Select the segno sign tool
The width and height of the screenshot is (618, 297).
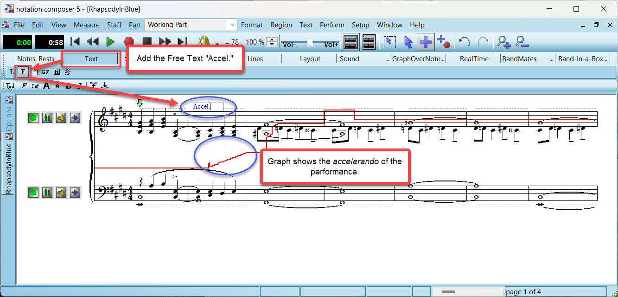68,72
